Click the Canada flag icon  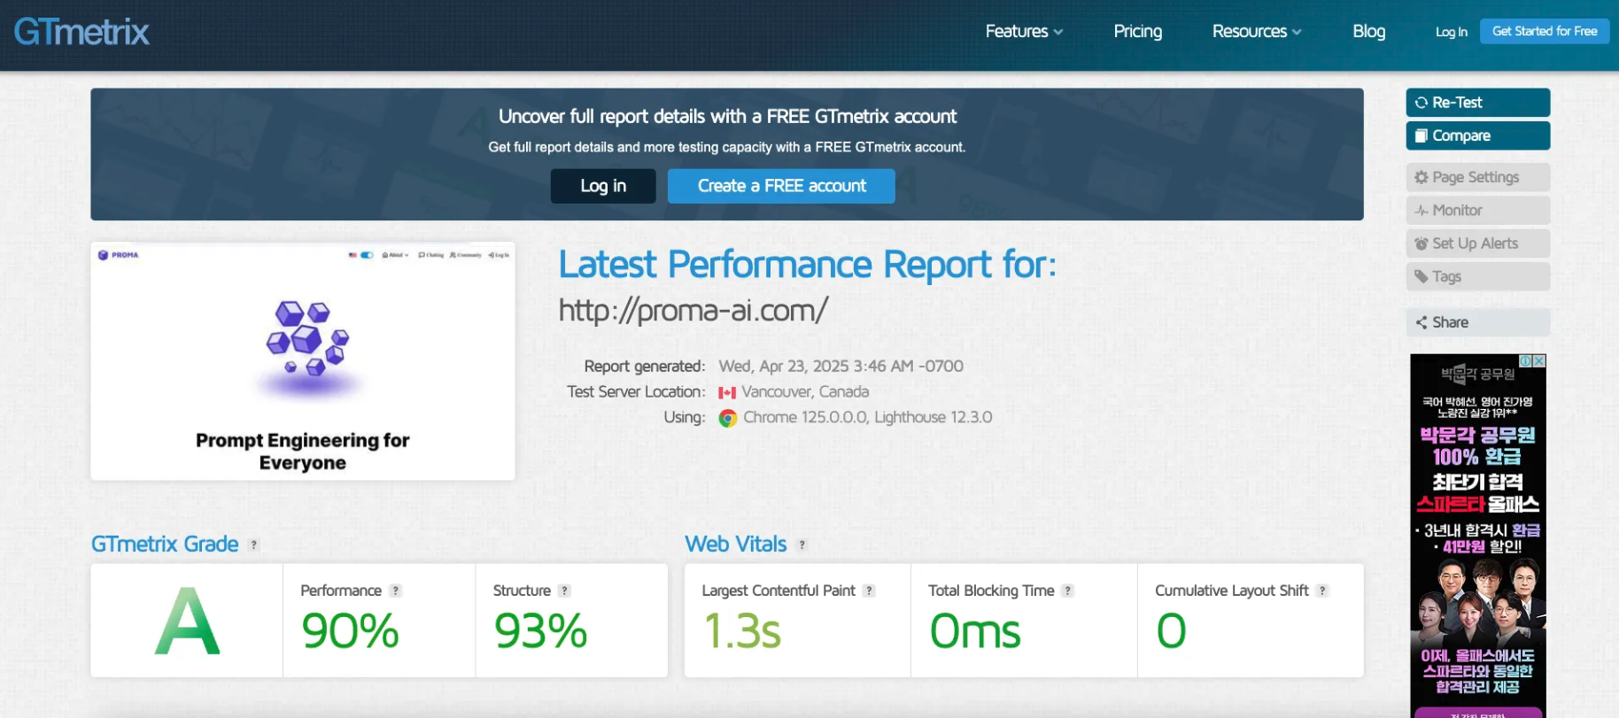coord(727,392)
